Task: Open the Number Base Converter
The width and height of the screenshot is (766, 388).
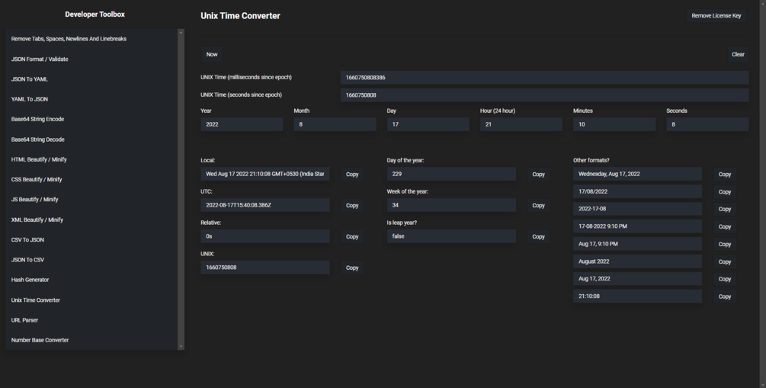Action: 40,340
